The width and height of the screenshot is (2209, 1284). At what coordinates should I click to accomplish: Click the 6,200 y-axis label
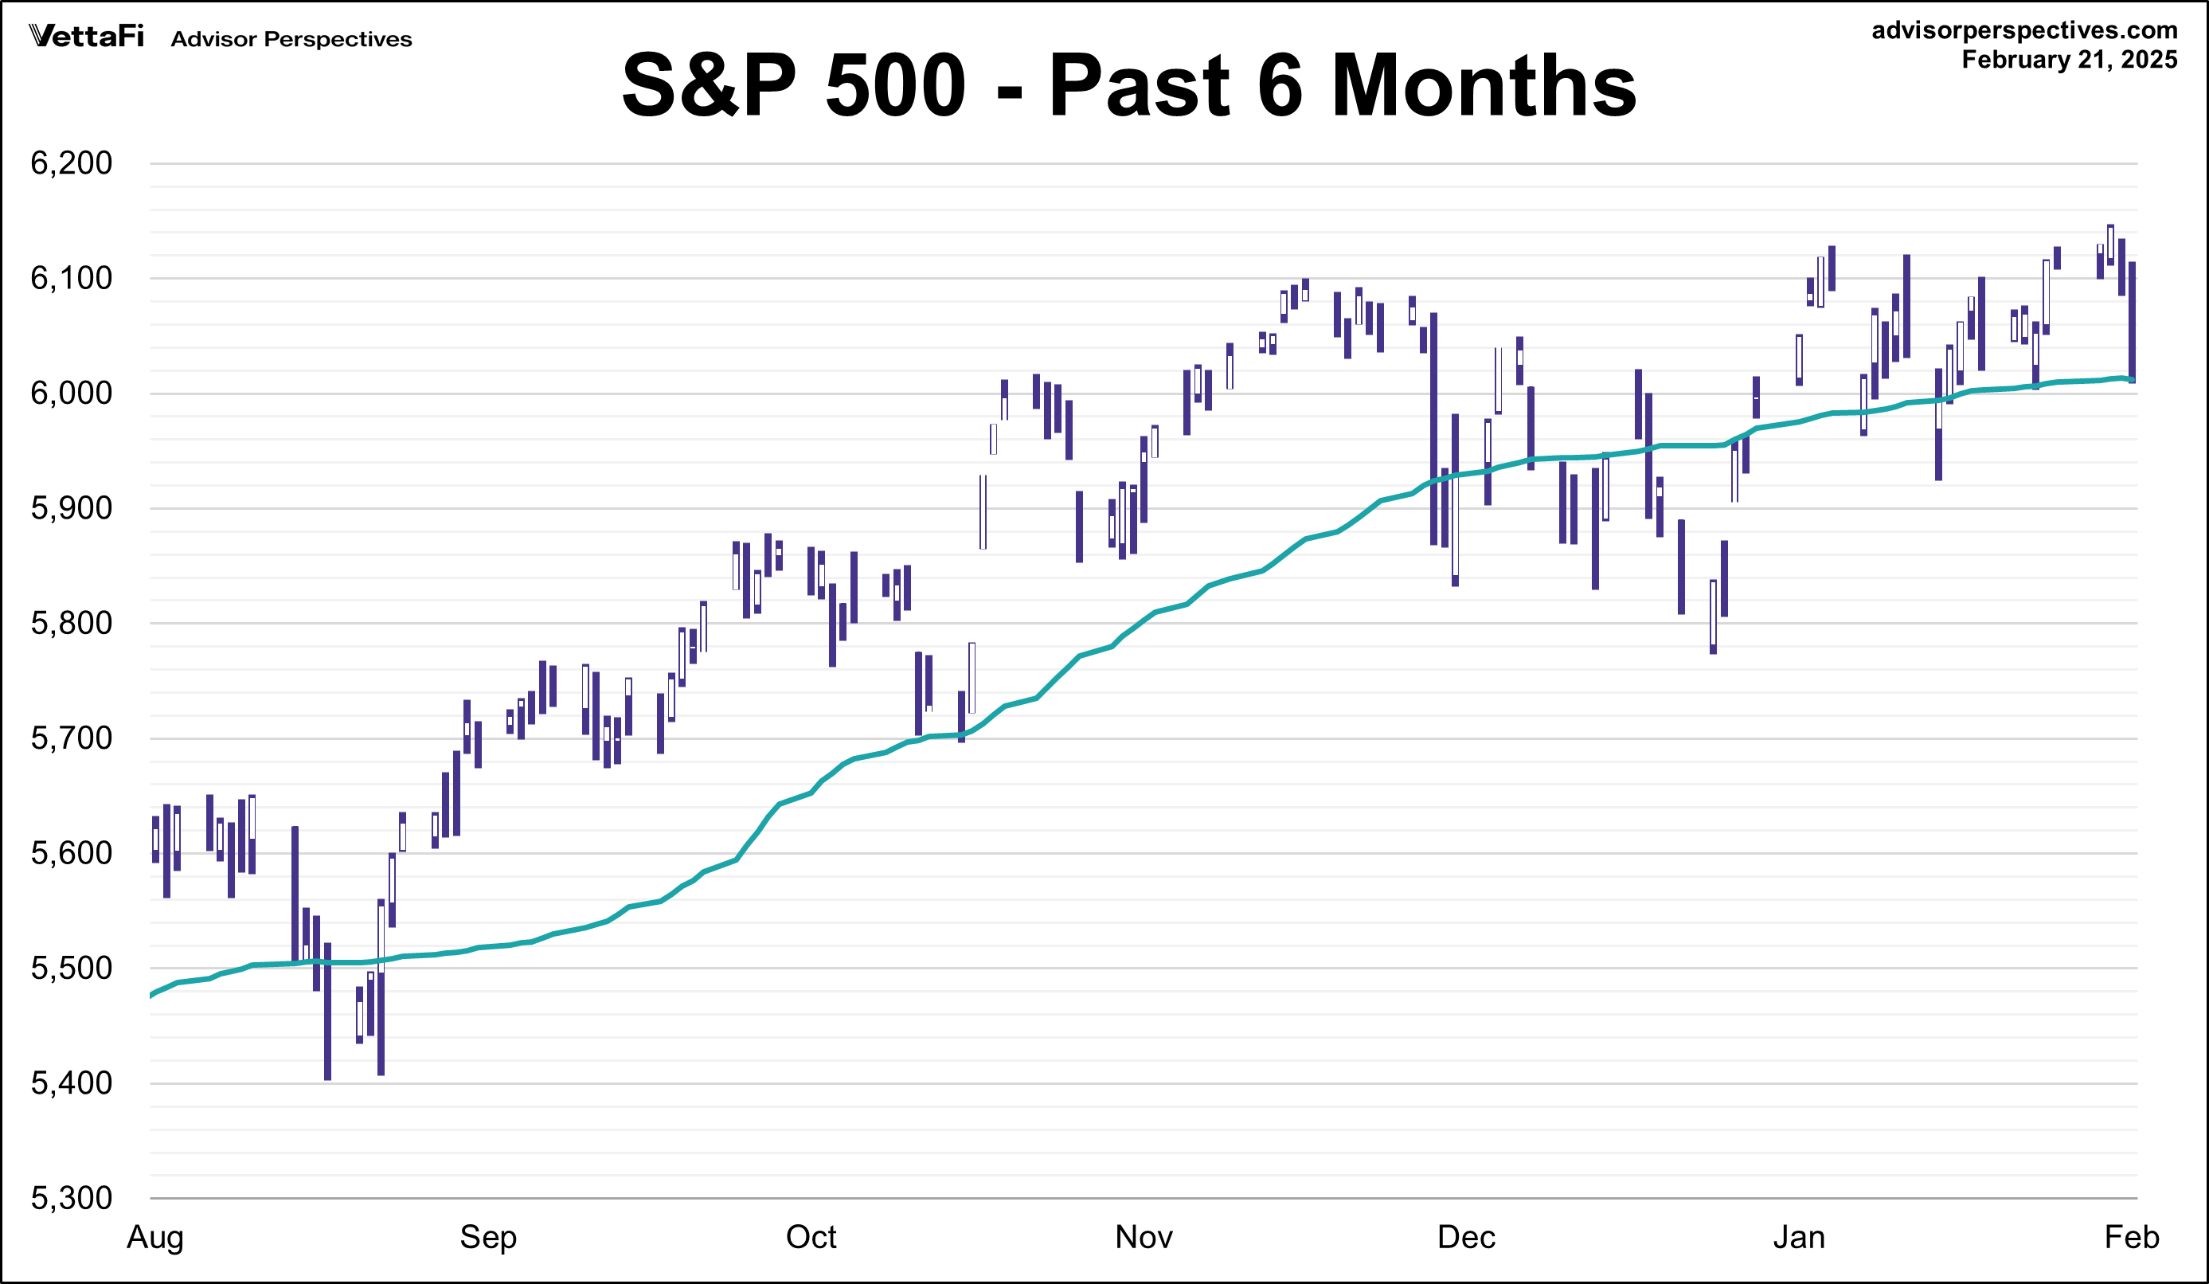(x=72, y=163)
